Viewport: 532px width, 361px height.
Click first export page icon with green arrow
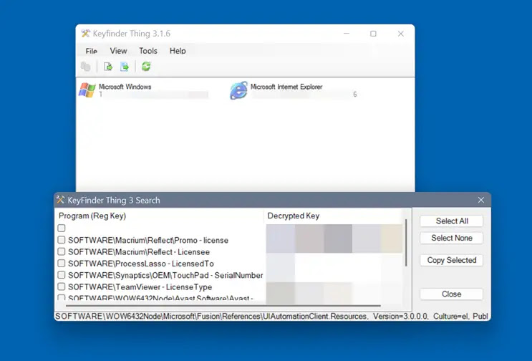point(108,67)
